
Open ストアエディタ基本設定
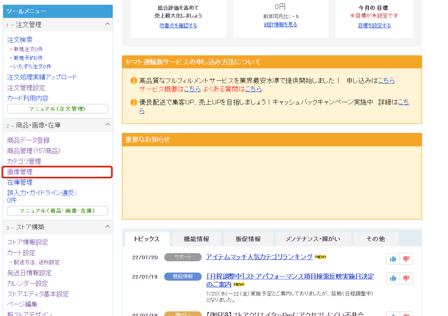tap(38, 294)
